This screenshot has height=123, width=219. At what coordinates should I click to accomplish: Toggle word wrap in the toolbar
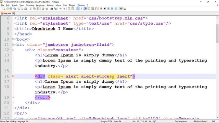pyautogui.click(x=78, y=9)
